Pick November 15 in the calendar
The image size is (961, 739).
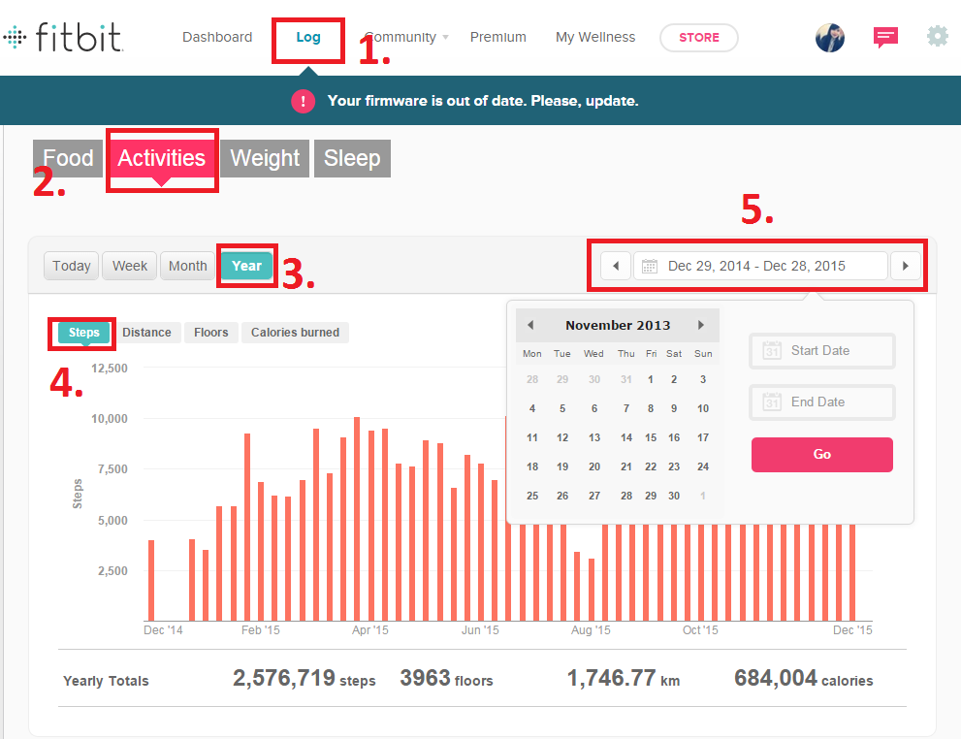[x=651, y=437]
